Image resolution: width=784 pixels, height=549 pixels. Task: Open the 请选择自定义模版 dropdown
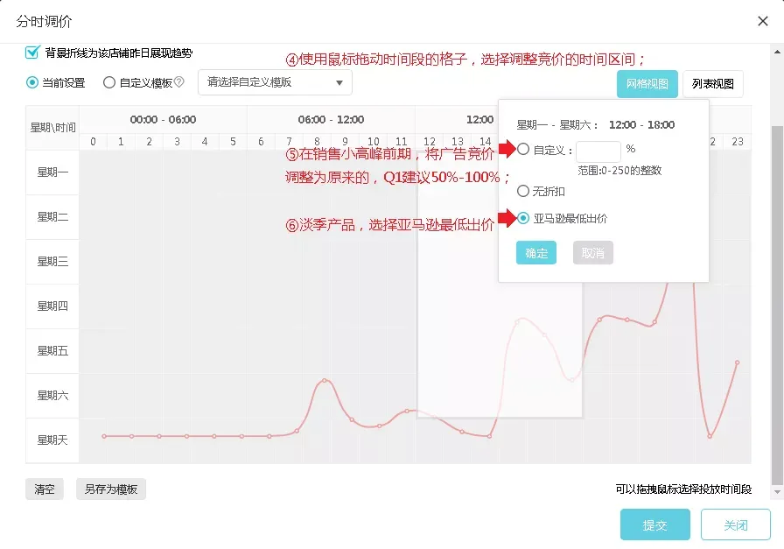(x=275, y=82)
